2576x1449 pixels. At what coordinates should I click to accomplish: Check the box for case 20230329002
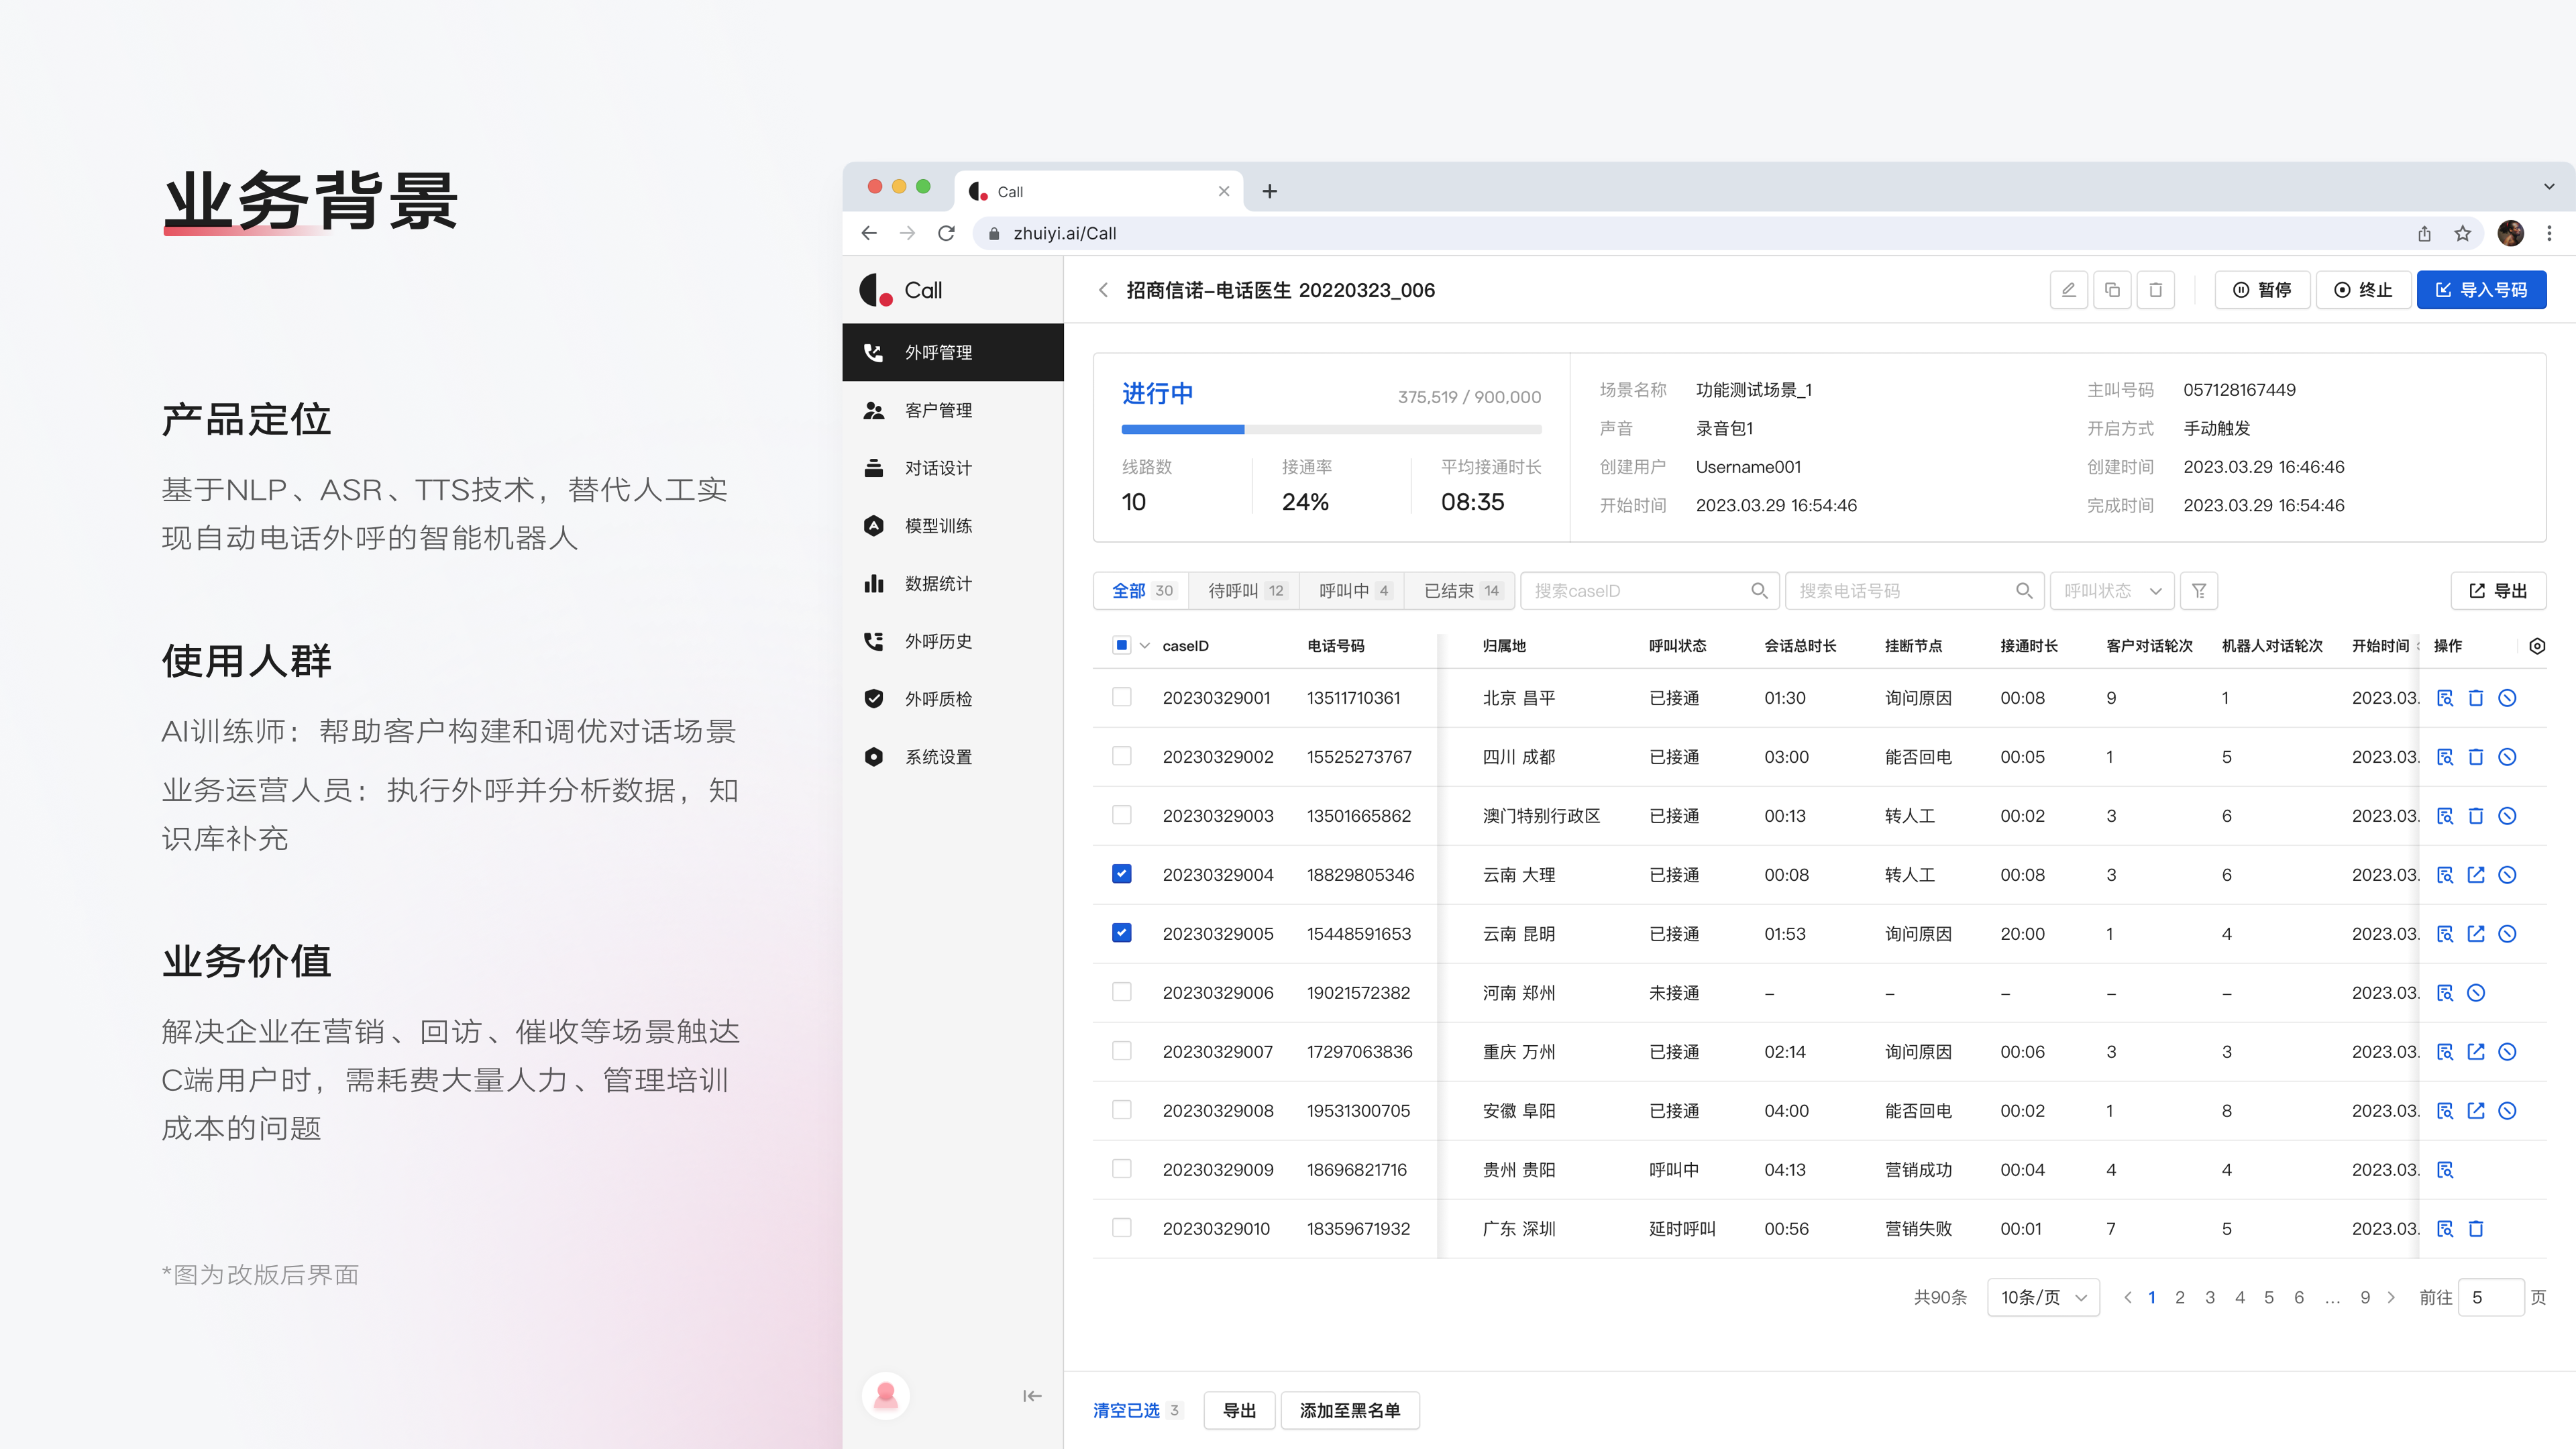pyautogui.click(x=1122, y=756)
